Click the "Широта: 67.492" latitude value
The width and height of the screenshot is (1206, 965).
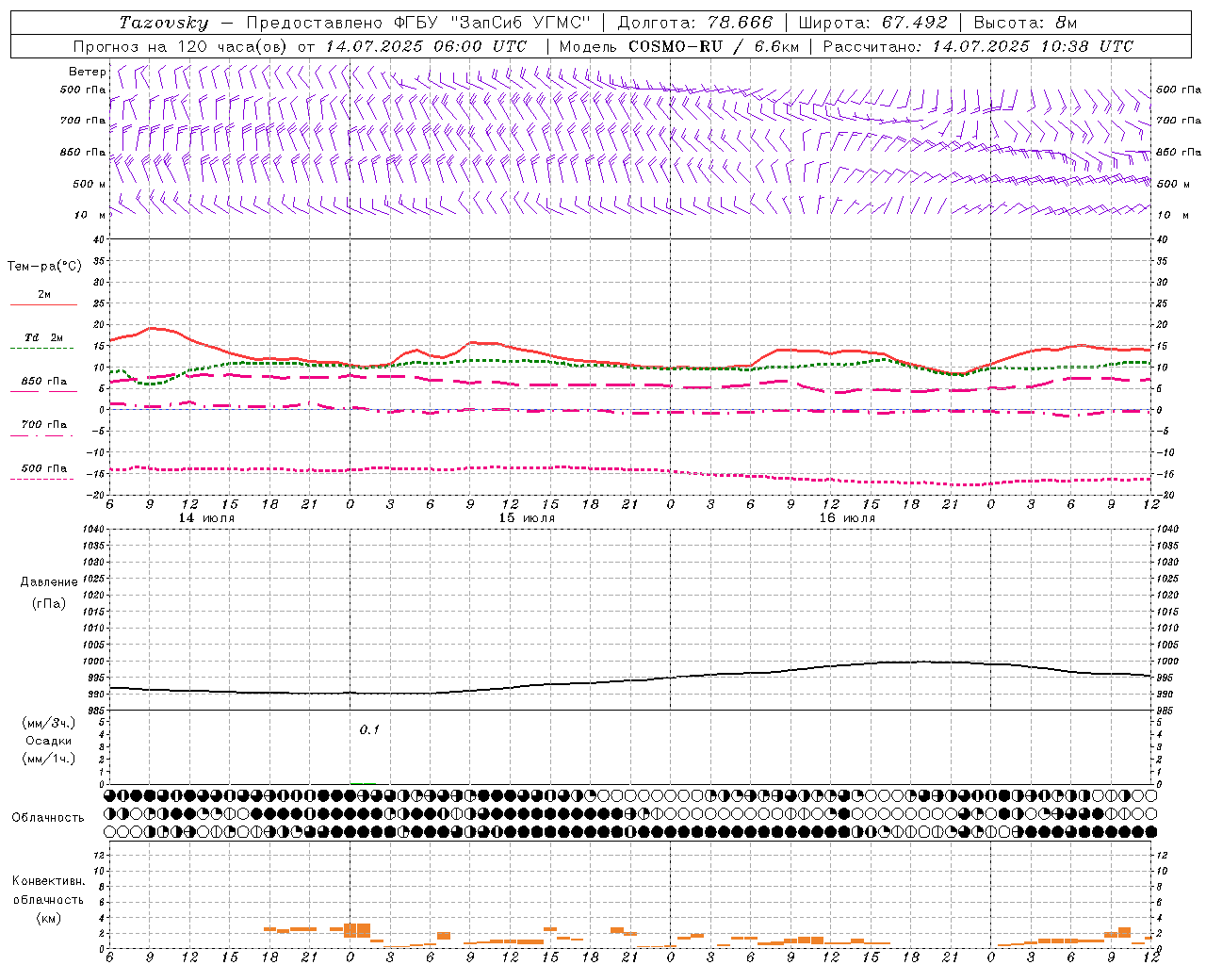pos(872,23)
